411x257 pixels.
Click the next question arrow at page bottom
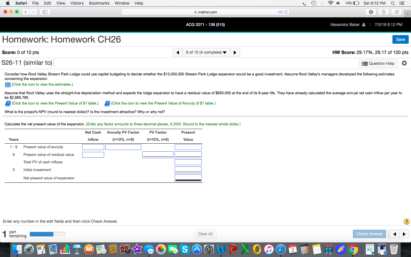coord(404,234)
